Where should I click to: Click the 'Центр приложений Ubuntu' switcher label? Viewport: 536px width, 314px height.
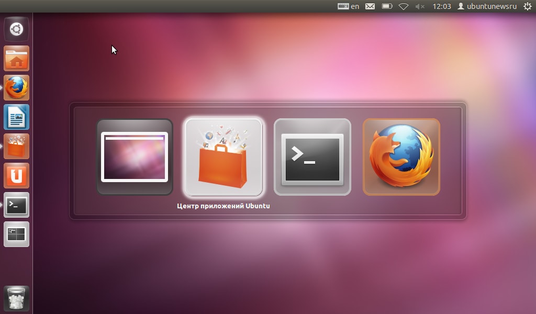point(224,206)
